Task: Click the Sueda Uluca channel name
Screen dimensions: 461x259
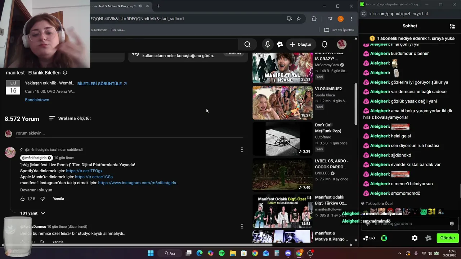Action: click(325, 95)
